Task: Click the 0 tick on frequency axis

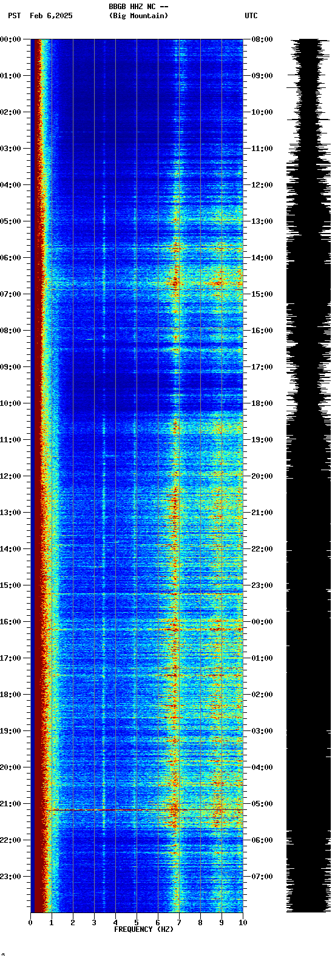Action: (30, 923)
